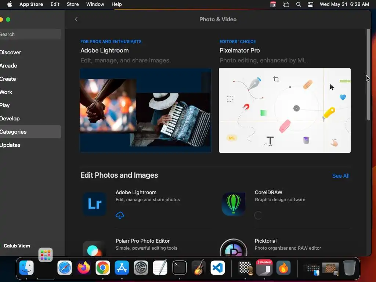Open the Picktorial app icon
Screen dimensions: 376x282
(x=234, y=247)
